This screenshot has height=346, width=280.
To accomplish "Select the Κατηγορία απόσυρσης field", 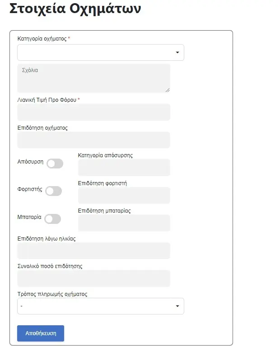I will tap(124, 168).
